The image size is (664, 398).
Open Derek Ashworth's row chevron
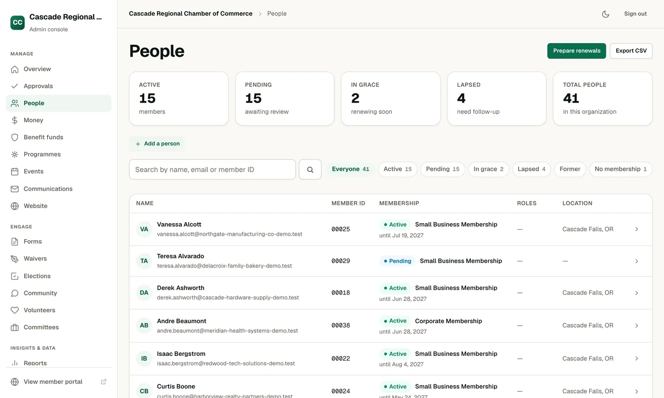click(x=636, y=293)
